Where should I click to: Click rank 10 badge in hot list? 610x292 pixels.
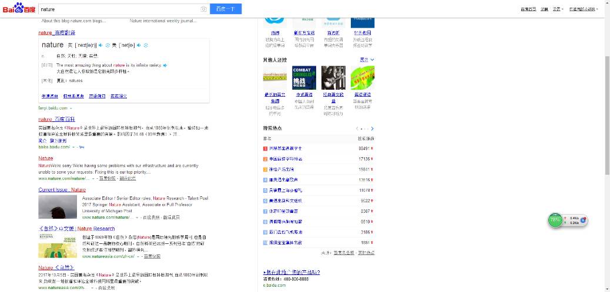pyautogui.click(x=265, y=243)
